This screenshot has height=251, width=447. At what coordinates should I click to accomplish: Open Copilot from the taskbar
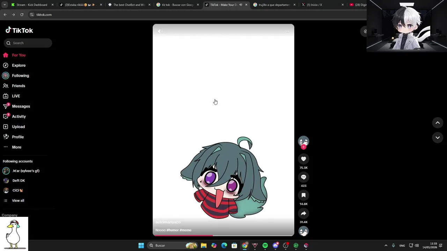tap(214, 245)
